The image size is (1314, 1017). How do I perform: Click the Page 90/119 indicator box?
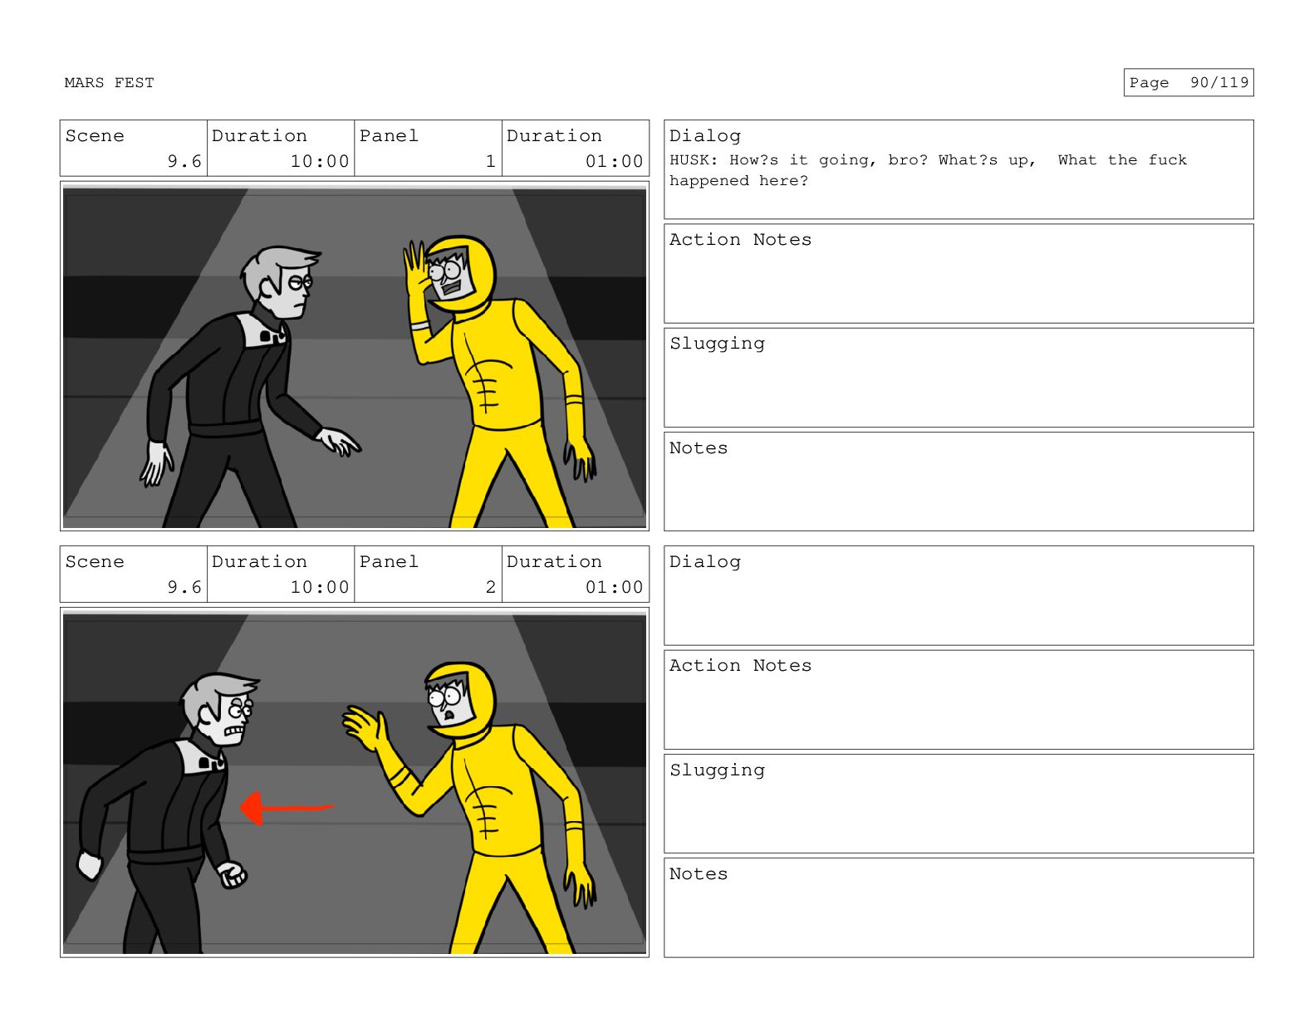pyautogui.click(x=1188, y=83)
